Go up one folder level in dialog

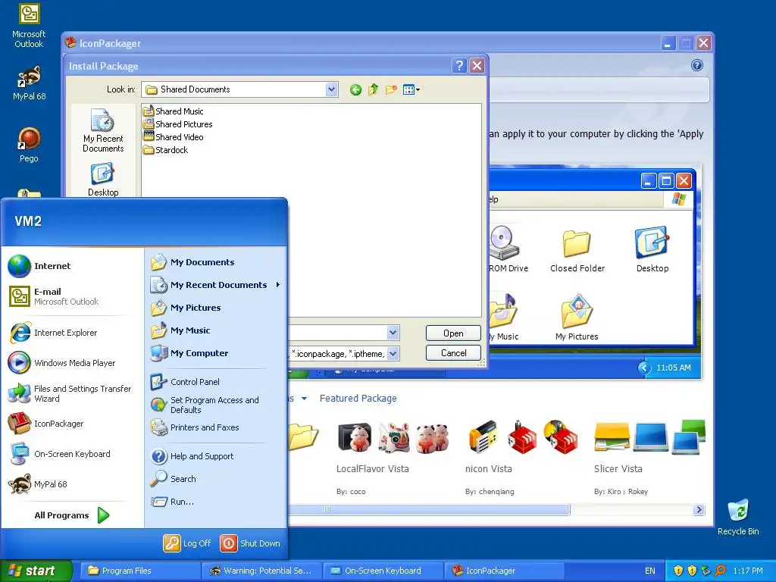pos(373,89)
